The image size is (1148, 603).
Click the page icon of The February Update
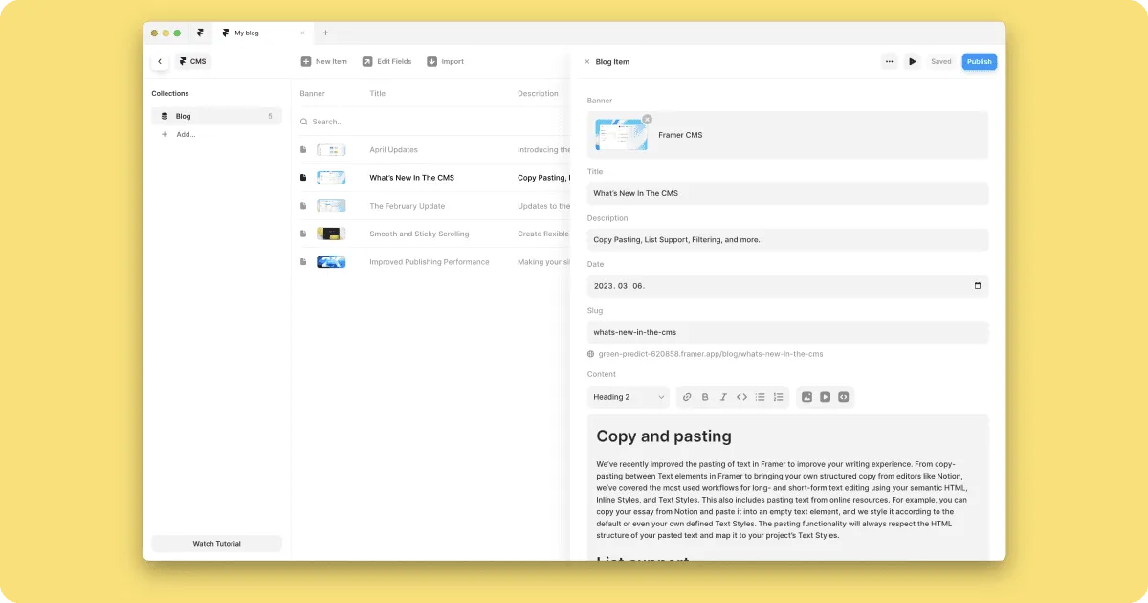tap(303, 206)
